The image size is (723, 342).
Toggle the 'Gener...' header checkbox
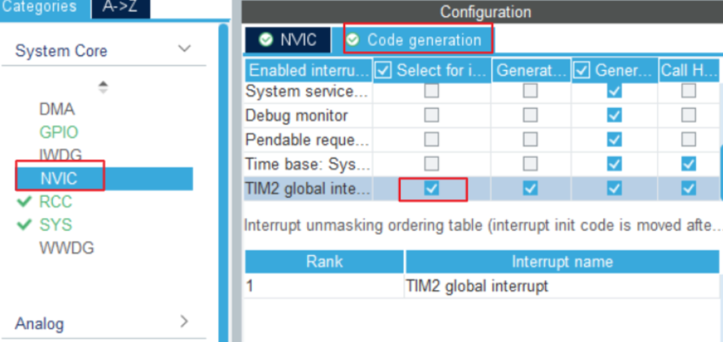tap(583, 71)
